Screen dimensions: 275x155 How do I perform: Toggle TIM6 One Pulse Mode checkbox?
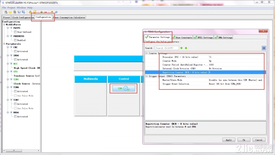pos(16,96)
